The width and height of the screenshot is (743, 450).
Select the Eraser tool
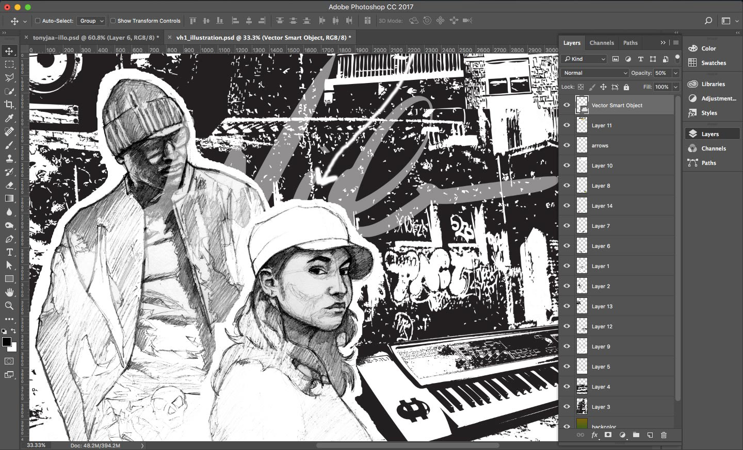click(9, 186)
